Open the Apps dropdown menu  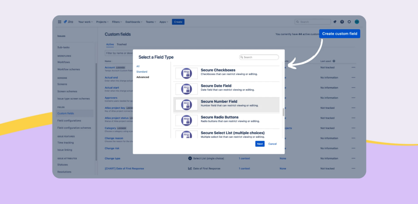click(x=163, y=22)
